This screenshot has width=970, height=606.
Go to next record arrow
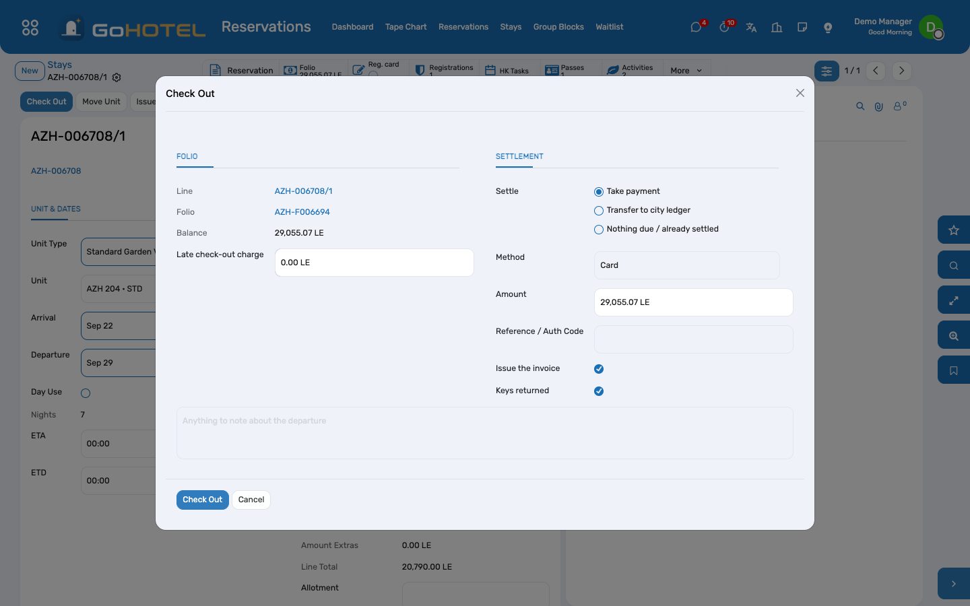pos(901,71)
